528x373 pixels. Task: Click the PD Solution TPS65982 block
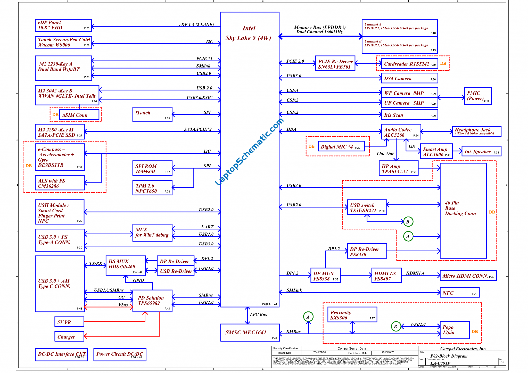[x=152, y=301]
